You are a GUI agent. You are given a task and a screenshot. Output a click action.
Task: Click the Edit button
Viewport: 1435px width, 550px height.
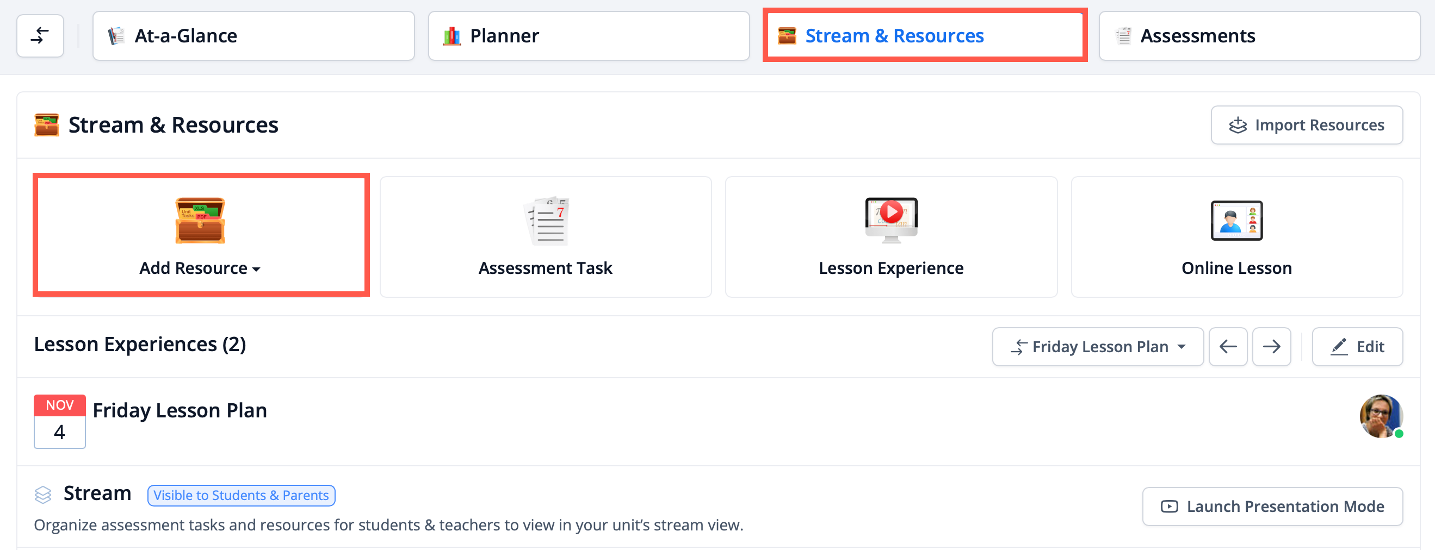[1357, 347]
